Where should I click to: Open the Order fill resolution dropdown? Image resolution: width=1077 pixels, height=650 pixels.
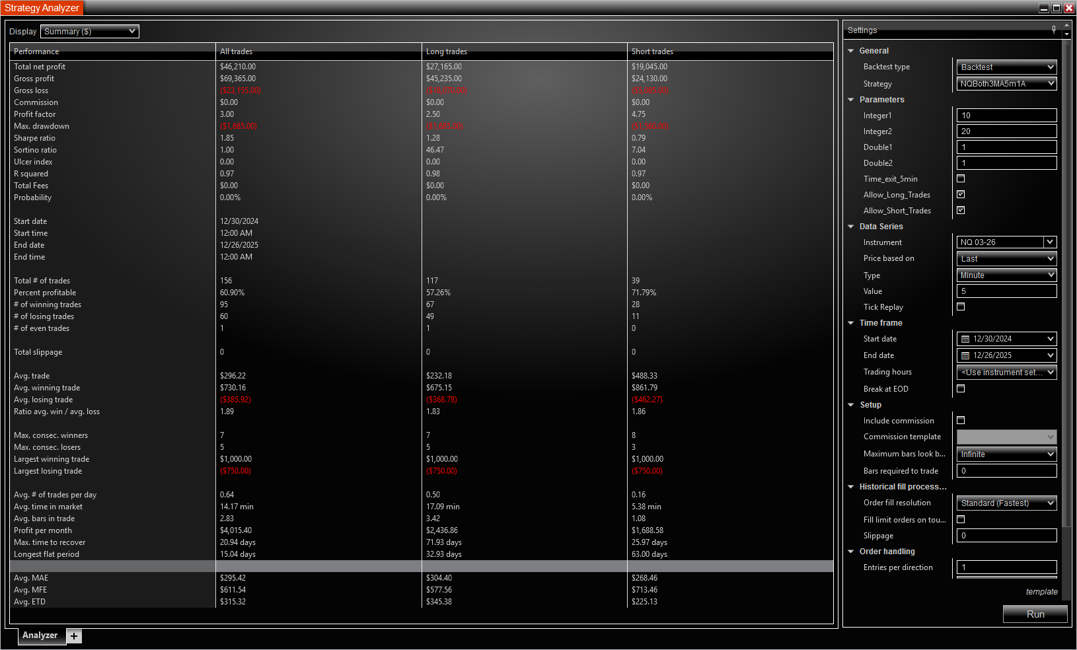point(1006,503)
